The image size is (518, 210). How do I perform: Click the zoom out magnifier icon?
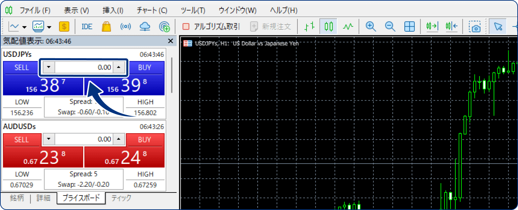coord(390,26)
